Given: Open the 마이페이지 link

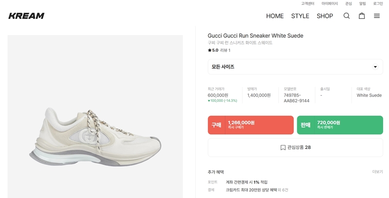Looking at the screenshot, I should (x=330, y=3).
